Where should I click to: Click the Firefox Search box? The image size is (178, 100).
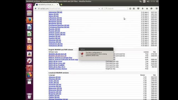point(116,9)
